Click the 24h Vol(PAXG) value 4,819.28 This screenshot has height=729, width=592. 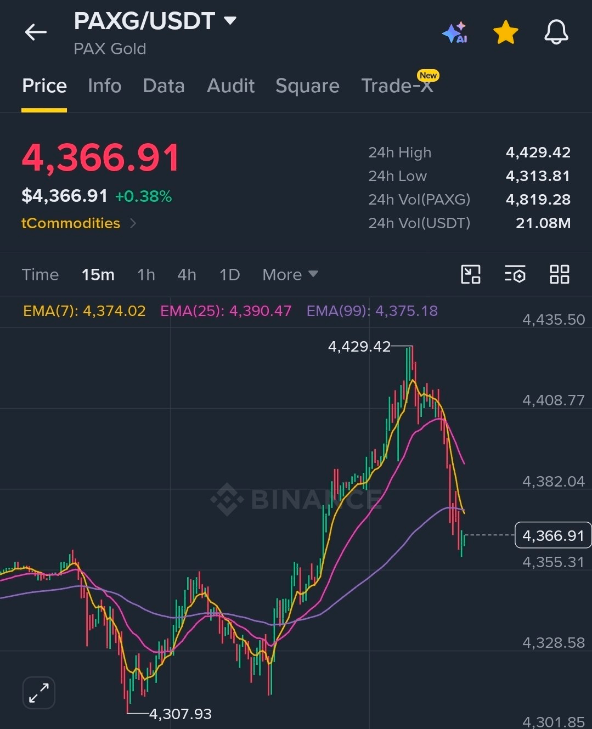(538, 200)
